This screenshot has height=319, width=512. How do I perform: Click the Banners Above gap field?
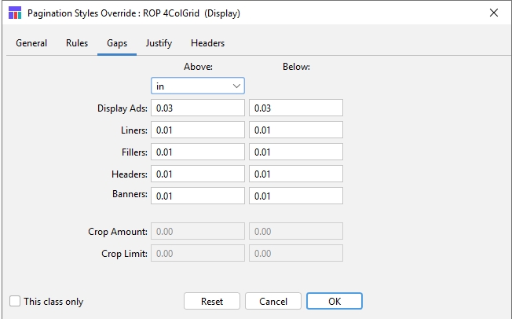pyautogui.click(x=198, y=196)
